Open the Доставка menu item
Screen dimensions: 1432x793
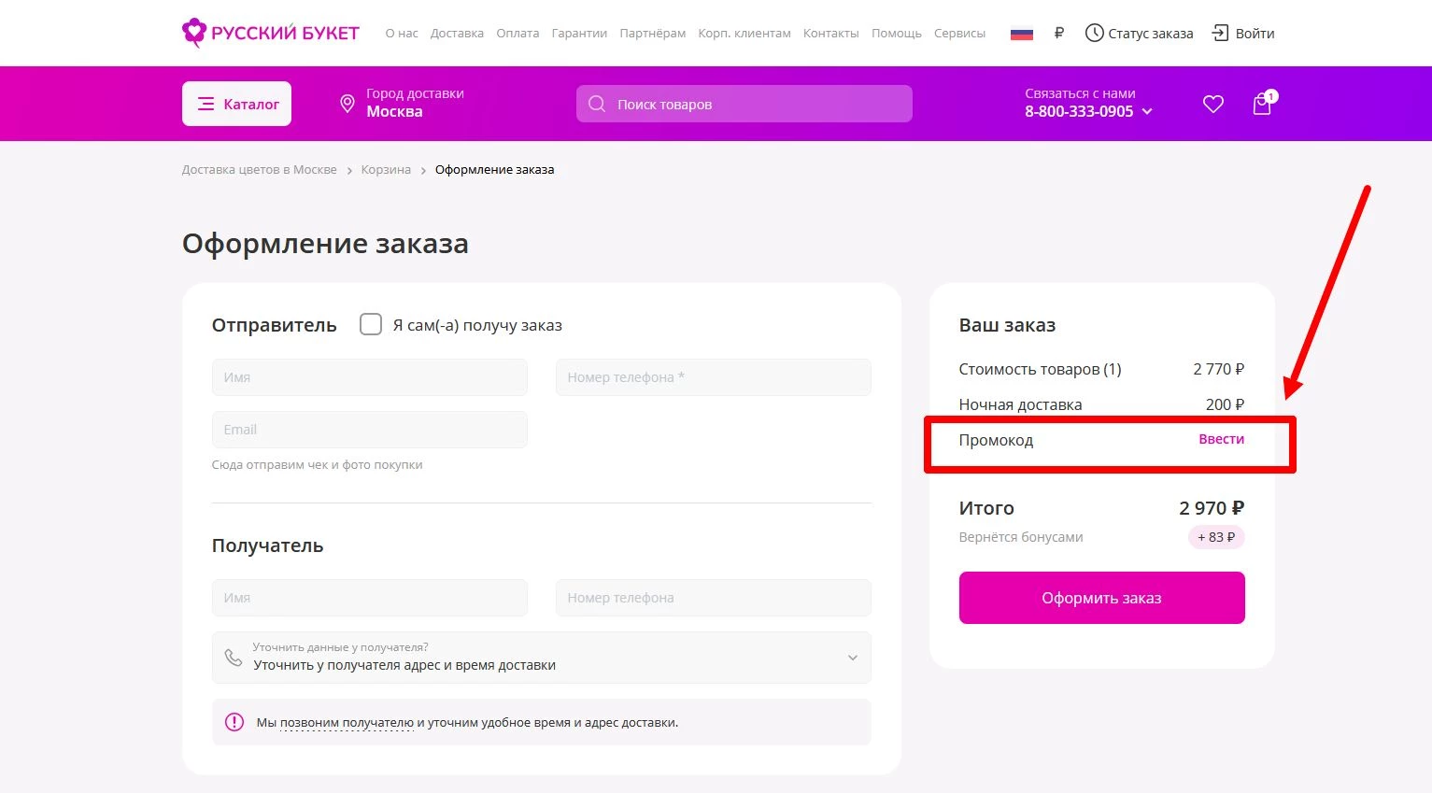tap(457, 34)
